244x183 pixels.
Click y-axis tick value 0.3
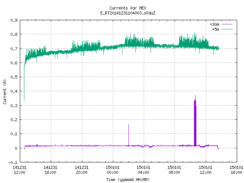click(x=14, y=106)
